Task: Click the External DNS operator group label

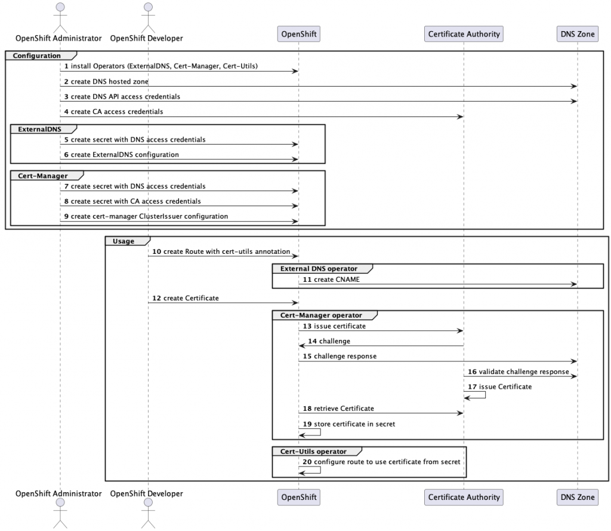Action: 319,269
